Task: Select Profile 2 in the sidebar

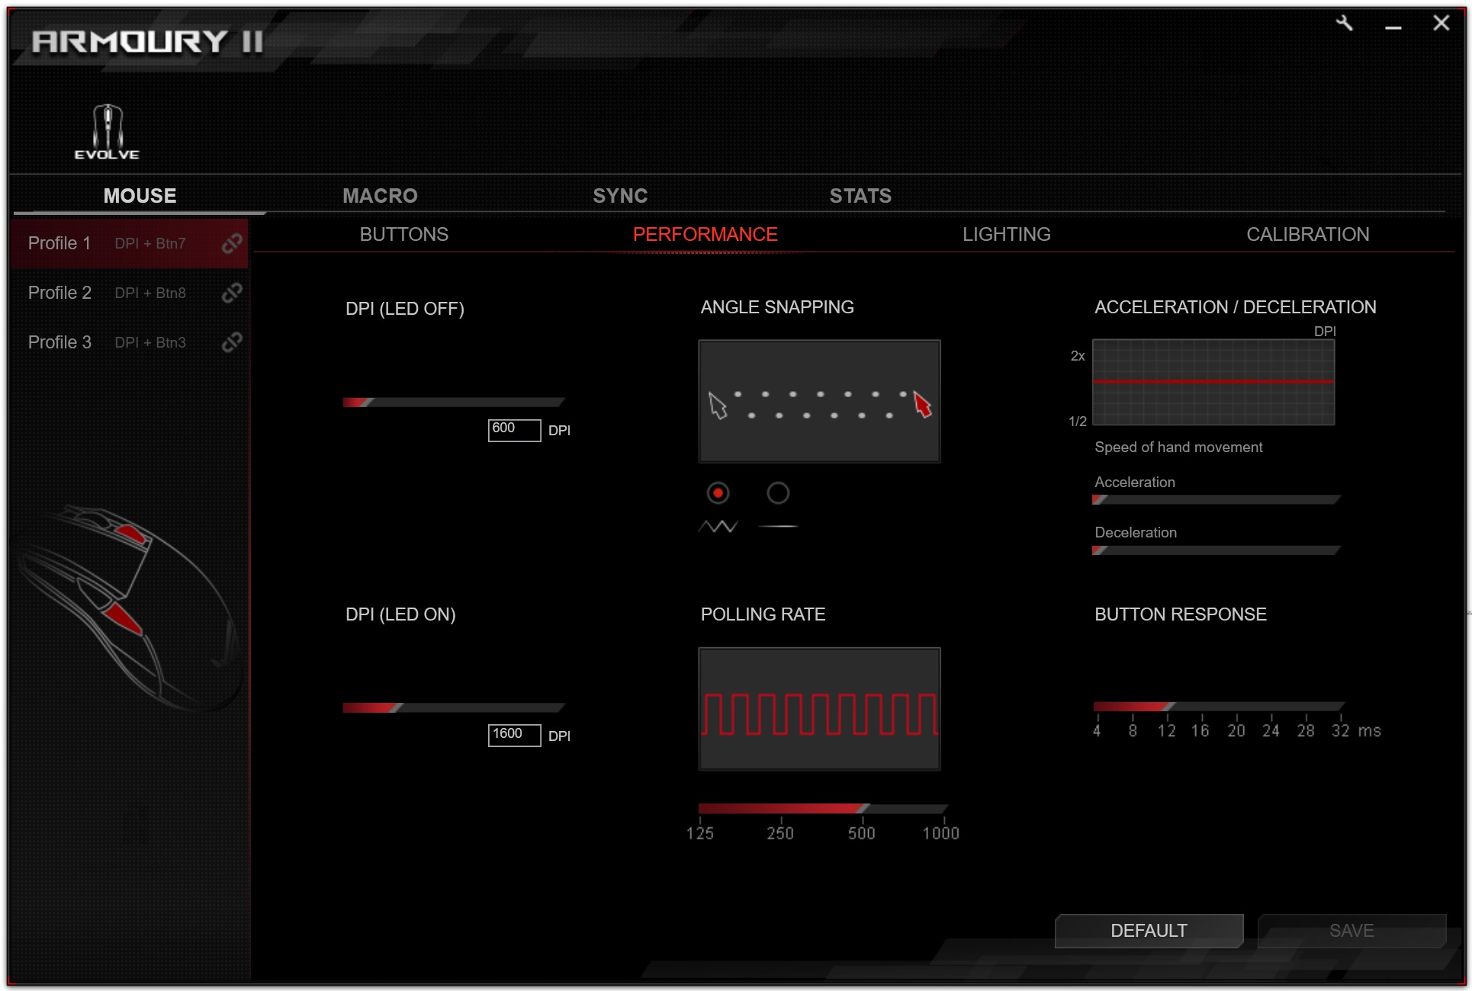Action: 59,293
